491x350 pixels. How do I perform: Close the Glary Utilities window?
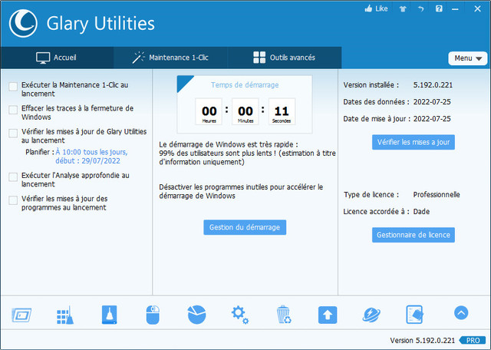(477, 8)
